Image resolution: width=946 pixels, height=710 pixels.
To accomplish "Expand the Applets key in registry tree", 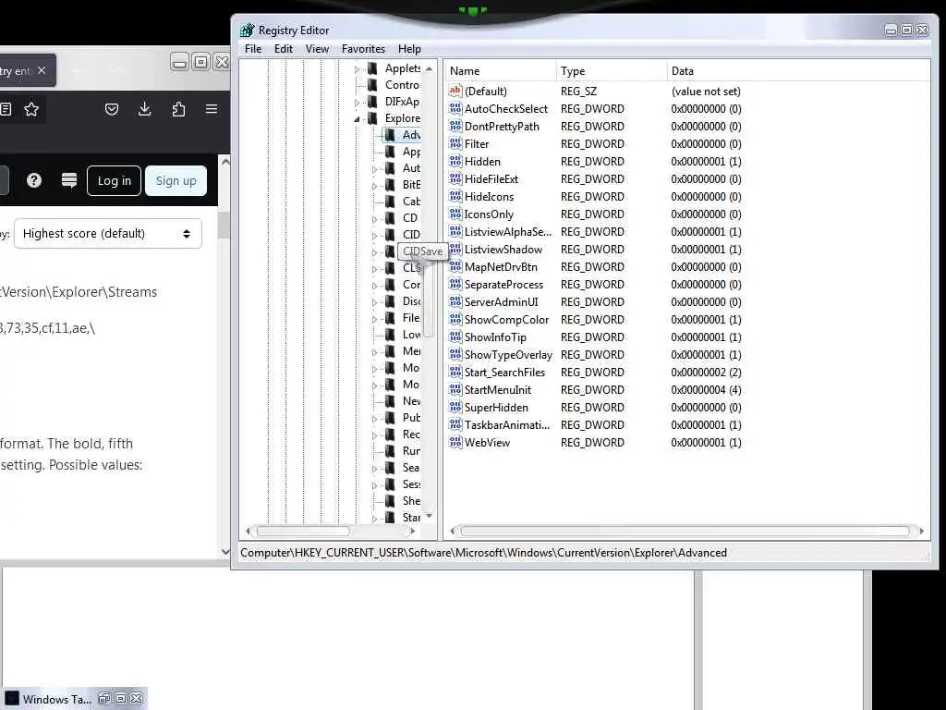I will coord(357,69).
